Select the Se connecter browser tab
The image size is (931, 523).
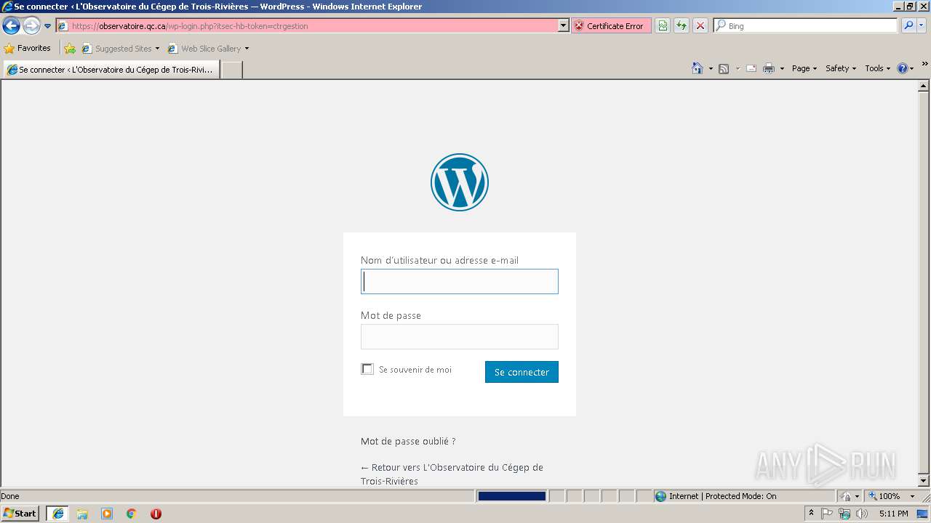tap(111, 70)
